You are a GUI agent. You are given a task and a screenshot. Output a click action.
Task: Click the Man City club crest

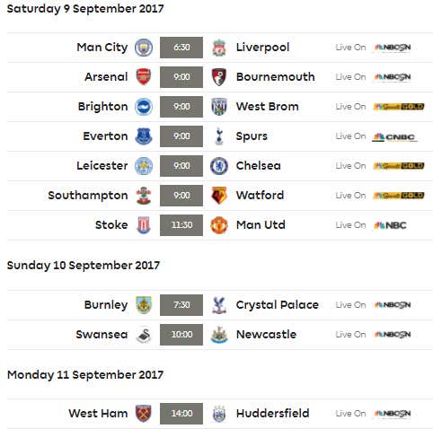click(144, 48)
